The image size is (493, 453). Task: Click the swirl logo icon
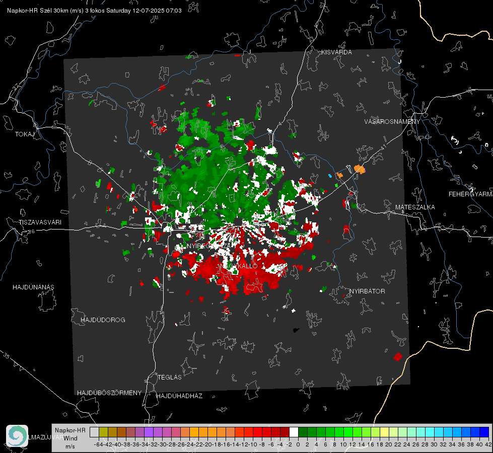pos(17,436)
